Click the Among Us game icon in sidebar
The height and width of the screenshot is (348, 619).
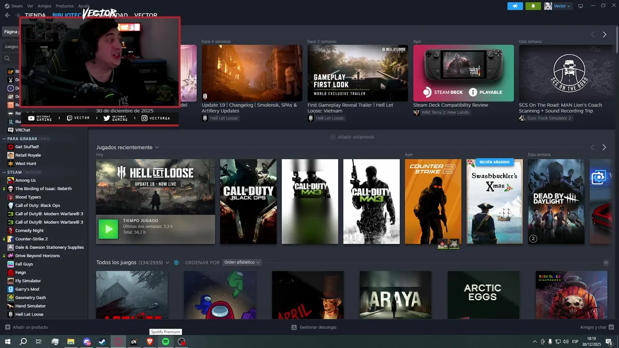coord(11,180)
